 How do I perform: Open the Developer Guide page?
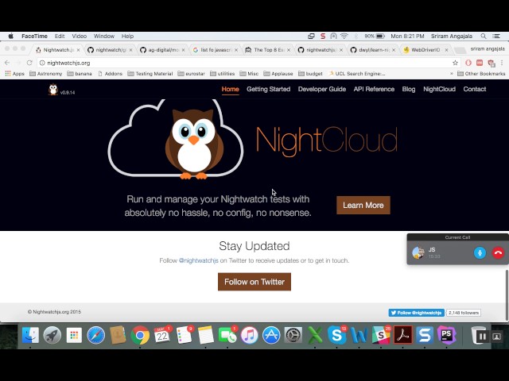[x=322, y=89]
